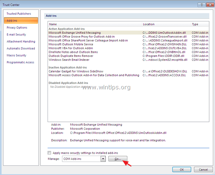Click the GrooveTransceiver.dll location cell
This screenshot has height=175, width=215.
pyautogui.click(x=165, y=36)
